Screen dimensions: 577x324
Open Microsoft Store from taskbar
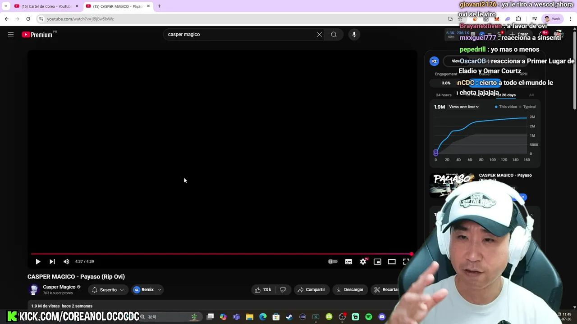[x=276, y=317]
